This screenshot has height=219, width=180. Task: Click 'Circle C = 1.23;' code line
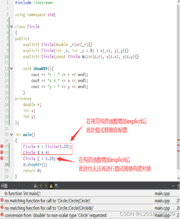(39, 159)
